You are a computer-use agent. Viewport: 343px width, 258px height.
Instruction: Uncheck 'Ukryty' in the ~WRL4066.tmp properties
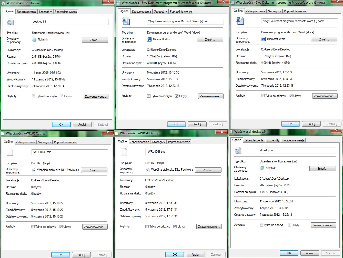[x=175, y=226]
